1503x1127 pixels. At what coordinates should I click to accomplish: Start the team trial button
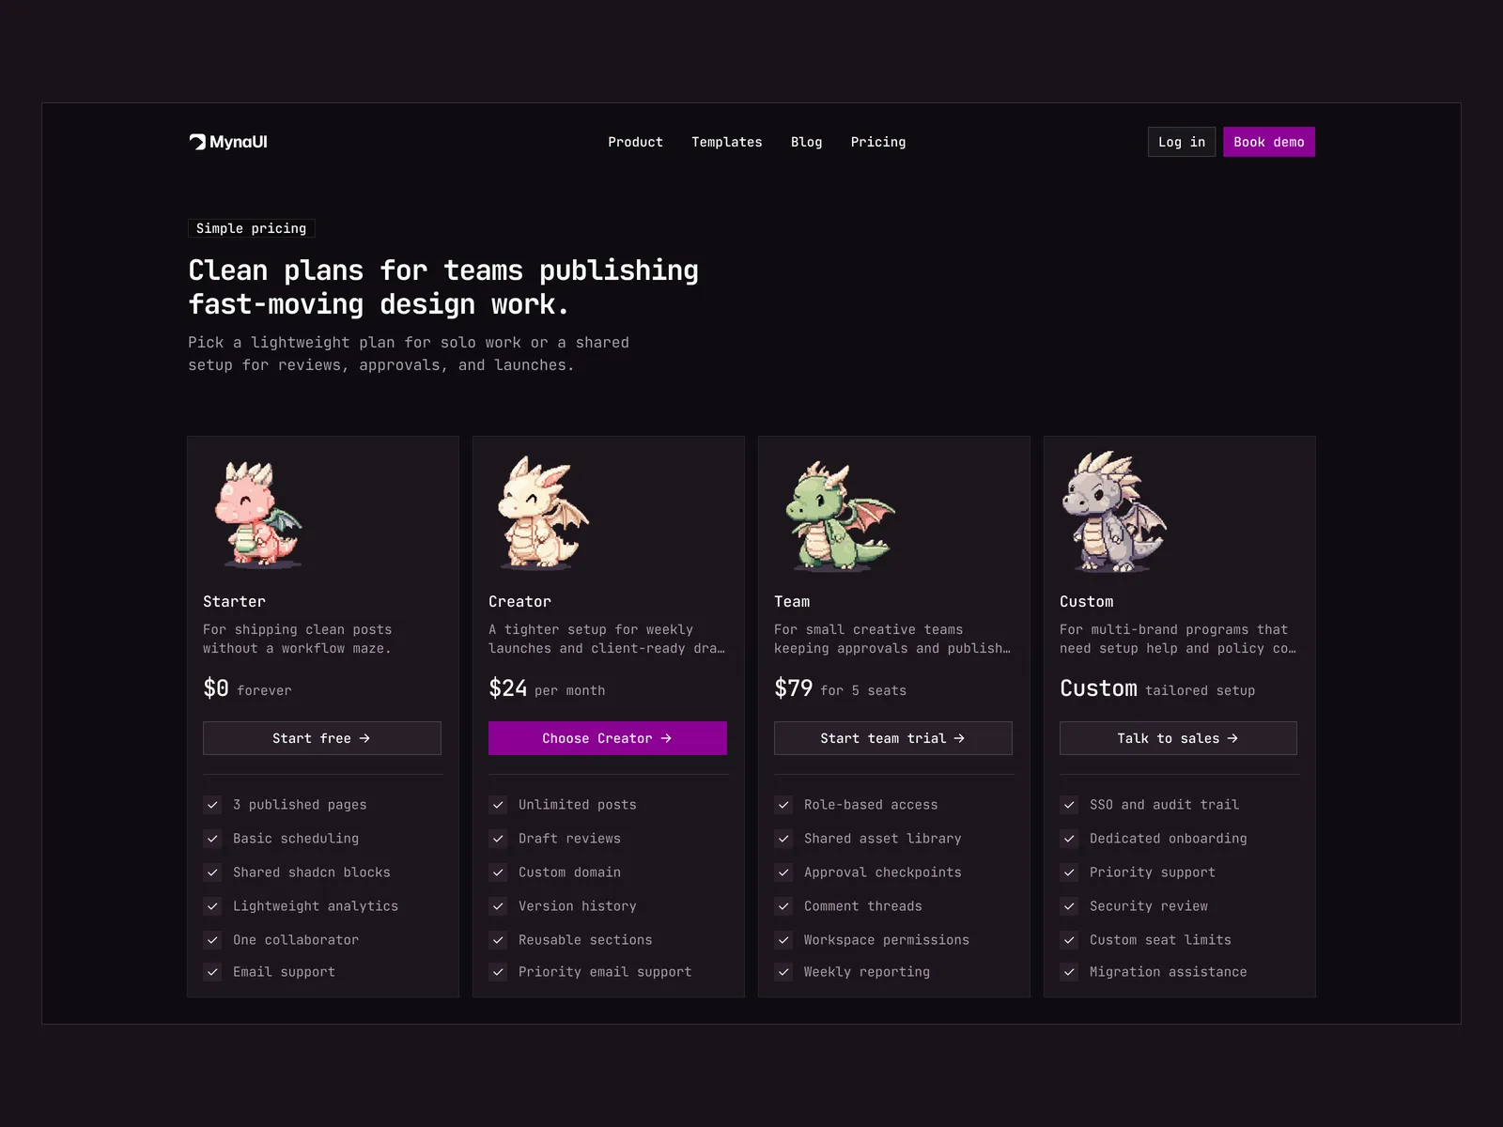click(893, 738)
